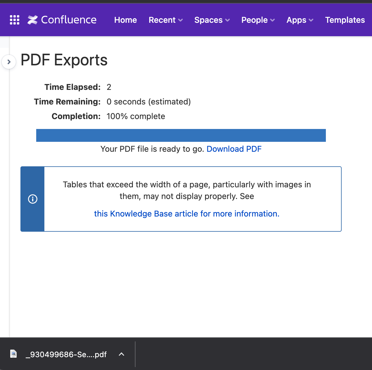The width and height of the screenshot is (372, 370).
Task: Click the info icon on the notice panel
Action: (32, 199)
